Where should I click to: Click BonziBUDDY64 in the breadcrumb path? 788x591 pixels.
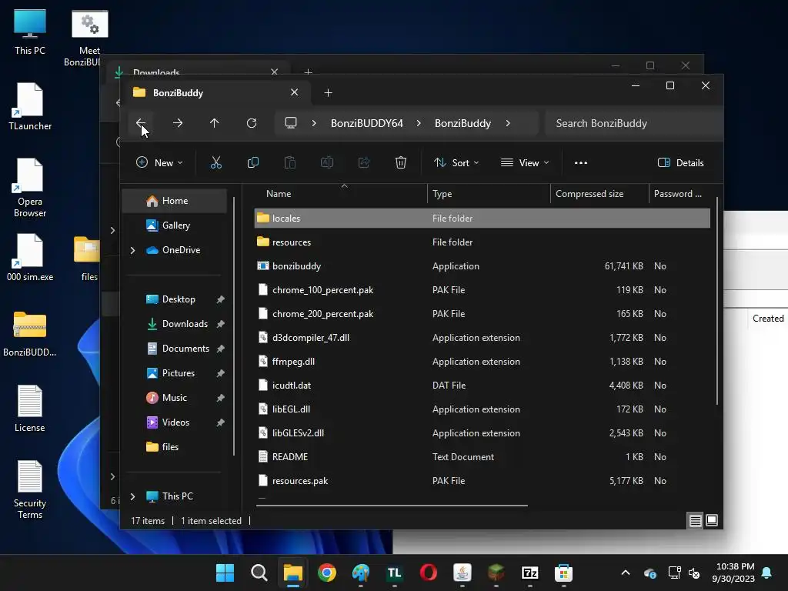(x=367, y=123)
